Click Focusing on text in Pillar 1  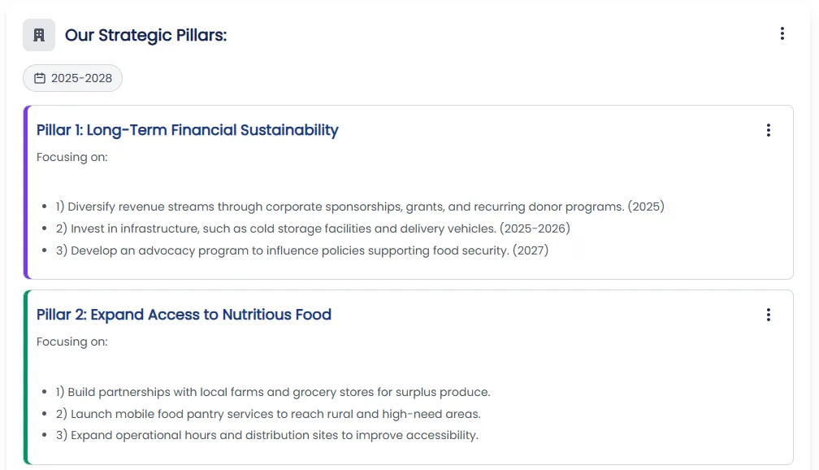pyautogui.click(x=72, y=158)
